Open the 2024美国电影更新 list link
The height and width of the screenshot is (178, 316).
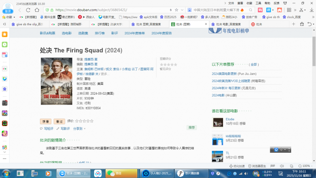224,74
